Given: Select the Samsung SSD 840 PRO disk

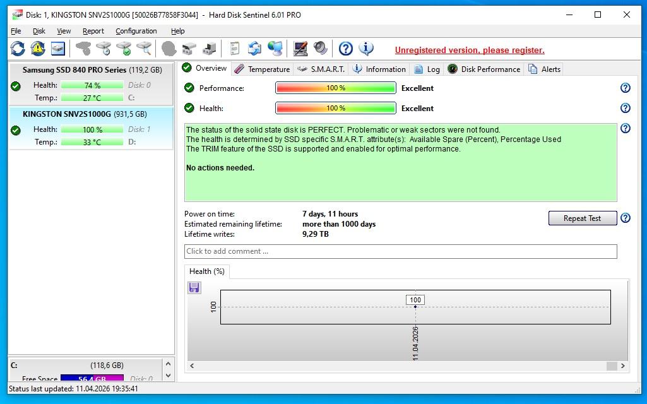Looking at the screenshot, I should click(91, 83).
